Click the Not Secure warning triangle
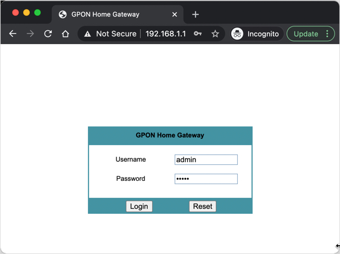The height and width of the screenshot is (254, 340). [x=87, y=34]
